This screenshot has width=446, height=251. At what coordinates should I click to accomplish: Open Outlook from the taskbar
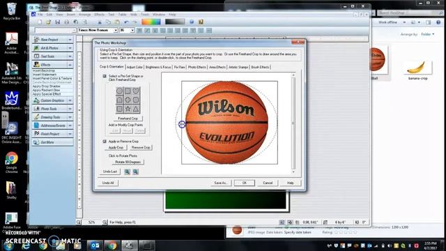tap(95, 245)
